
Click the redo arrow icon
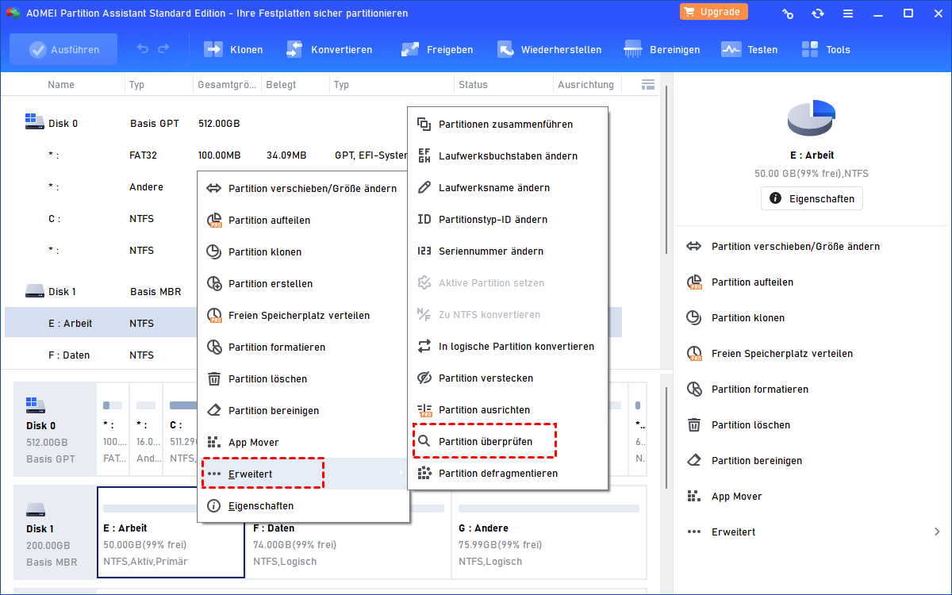click(x=163, y=49)
